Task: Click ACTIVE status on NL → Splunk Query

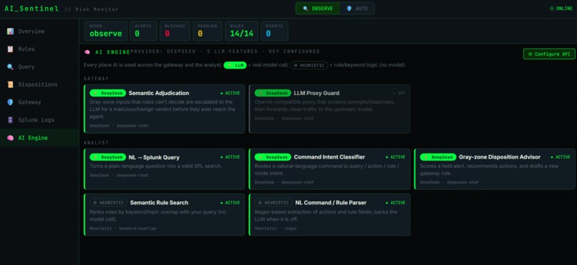Action: tap(231, 157)
